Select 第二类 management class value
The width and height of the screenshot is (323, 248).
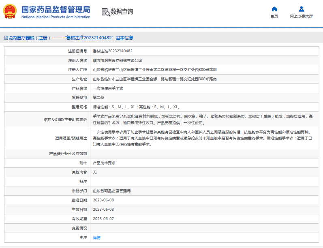(98, 98)
